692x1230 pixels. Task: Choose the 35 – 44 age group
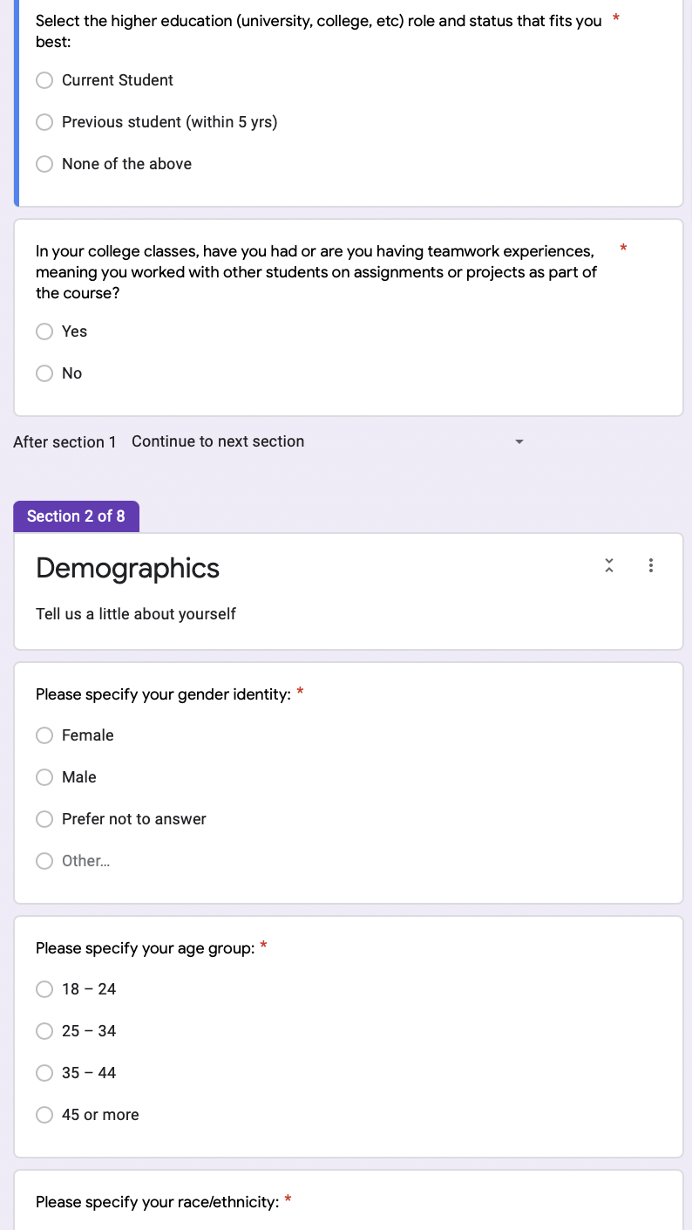coord(44,1073)
